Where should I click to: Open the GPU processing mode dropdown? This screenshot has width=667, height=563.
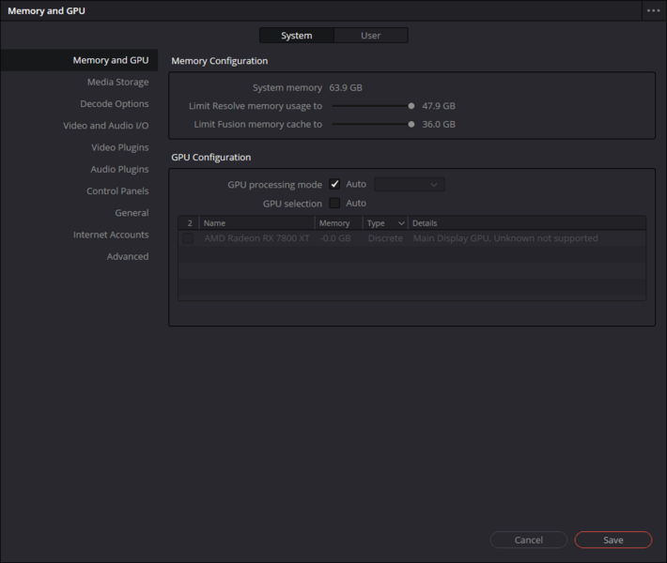(410, 185)
